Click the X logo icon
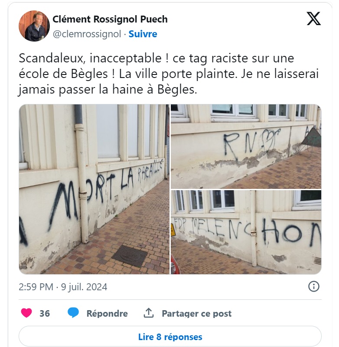Image resolution: width=339 pixels, height=347 pixels. click(313, 19)
